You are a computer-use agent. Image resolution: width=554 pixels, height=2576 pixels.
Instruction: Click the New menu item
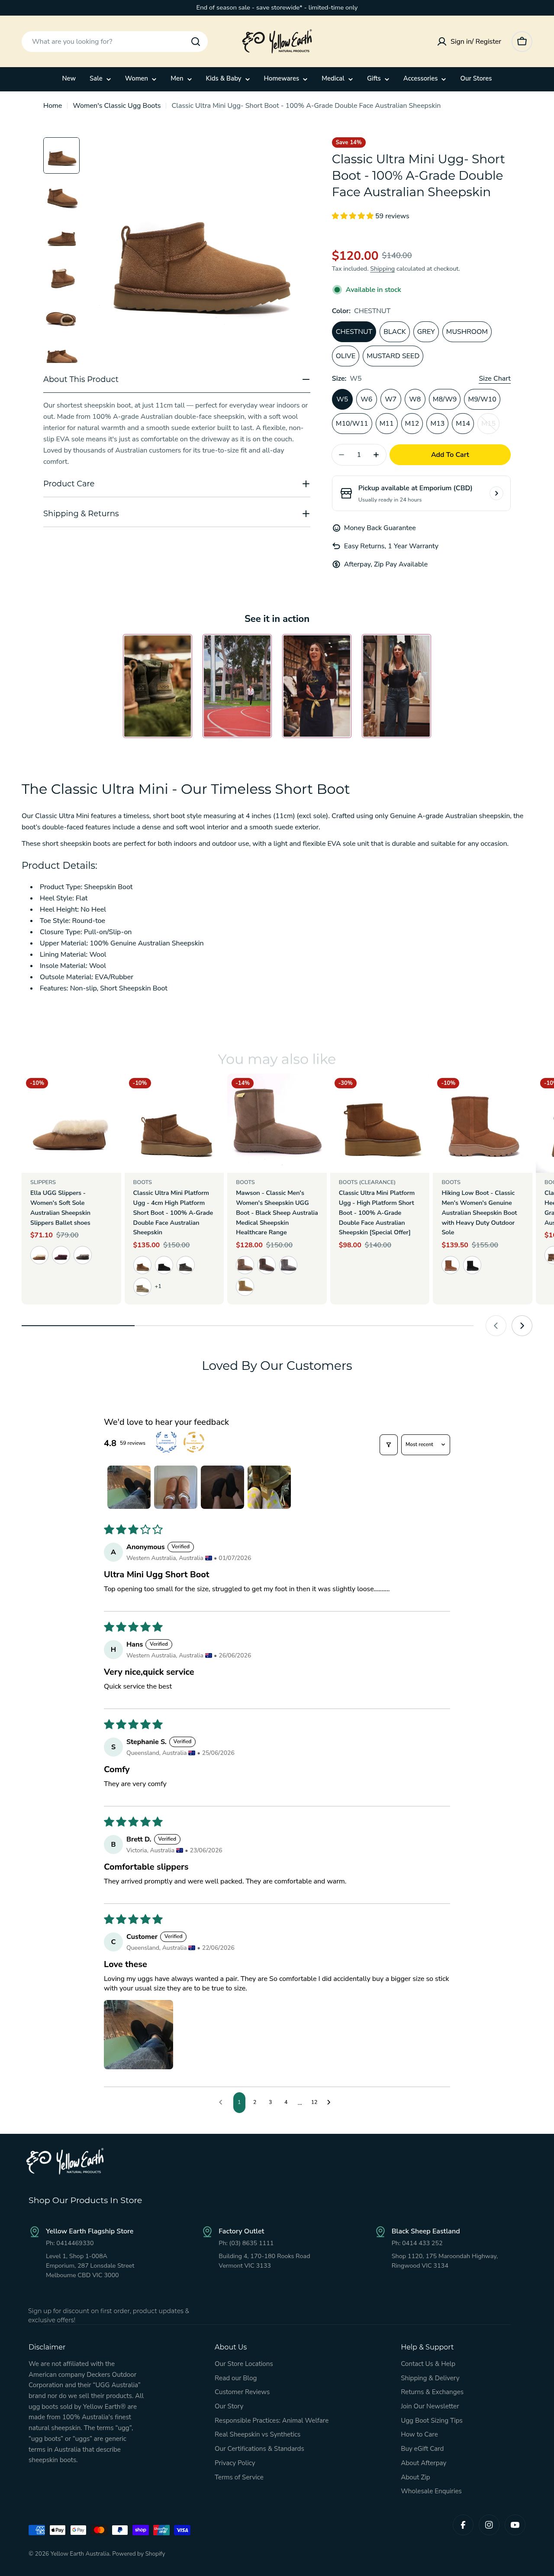point(69,78)
